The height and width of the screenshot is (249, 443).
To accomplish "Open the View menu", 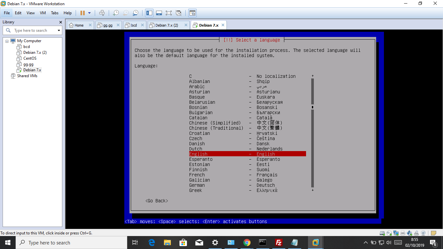I will (x=31, y=13).
